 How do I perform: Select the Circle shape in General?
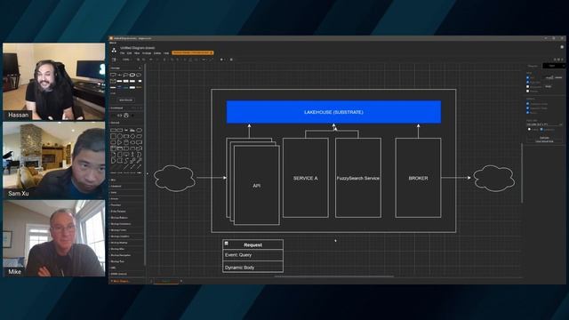[x=120, y=136]
